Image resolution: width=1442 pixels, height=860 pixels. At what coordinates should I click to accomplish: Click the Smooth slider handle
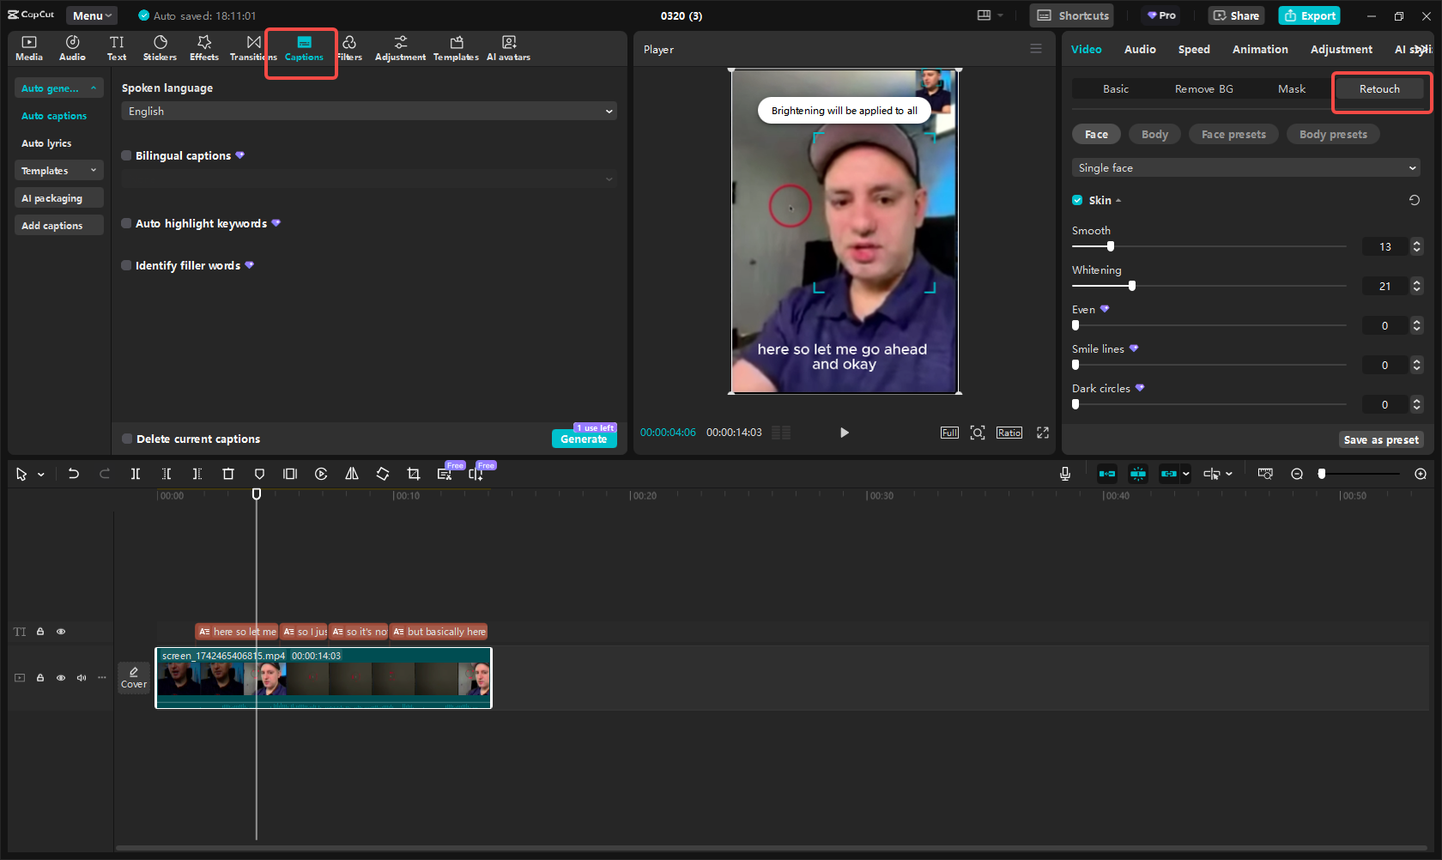click(1110, 246)
